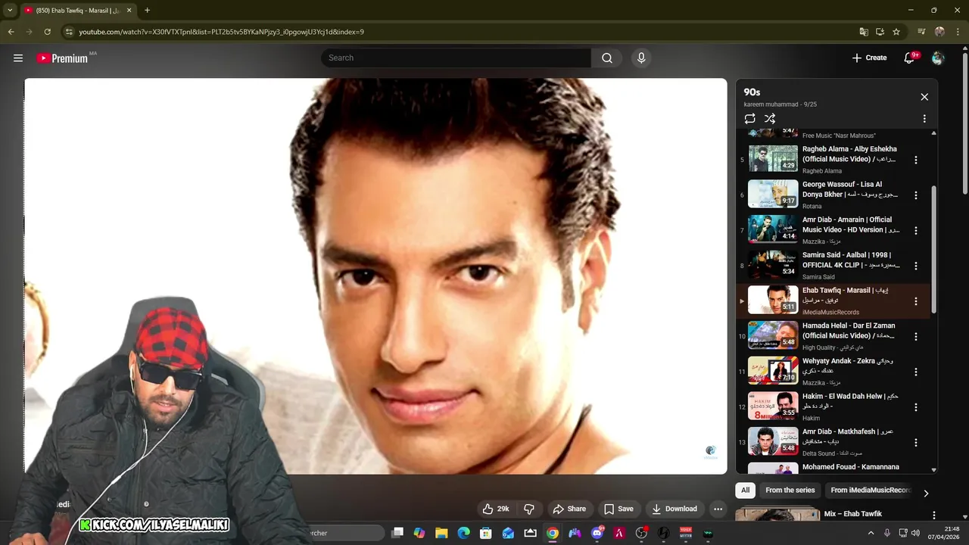Reload the page
Screen dimensions: 969x545
[x=47, y=32]
